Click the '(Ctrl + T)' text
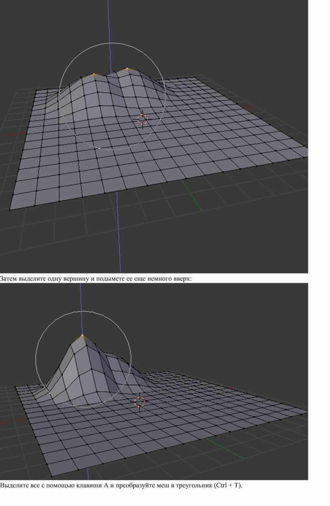This screenshot has height=506, width=330. (227, 485)
